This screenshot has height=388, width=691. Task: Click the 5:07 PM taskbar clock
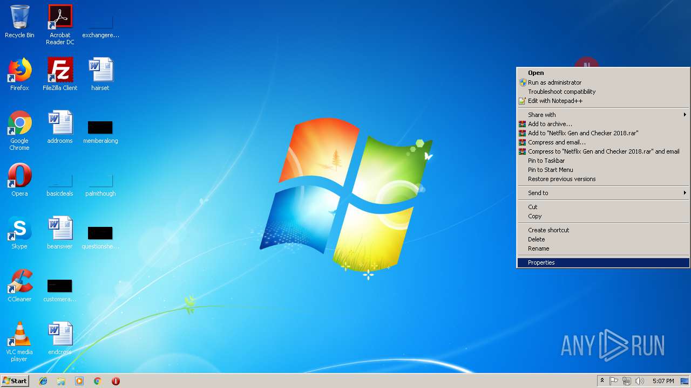[x=663, y=381]
